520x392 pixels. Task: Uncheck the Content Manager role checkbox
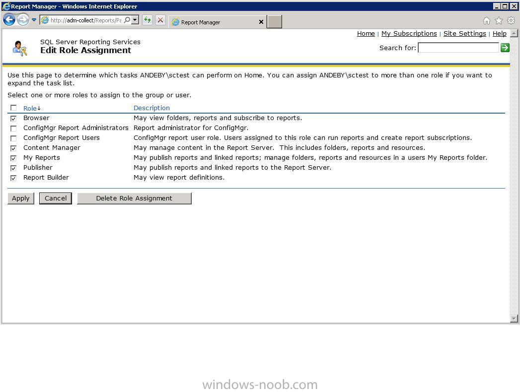tap(13, 148)
